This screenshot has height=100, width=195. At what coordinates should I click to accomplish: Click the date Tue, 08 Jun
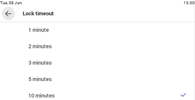point(11,3)
